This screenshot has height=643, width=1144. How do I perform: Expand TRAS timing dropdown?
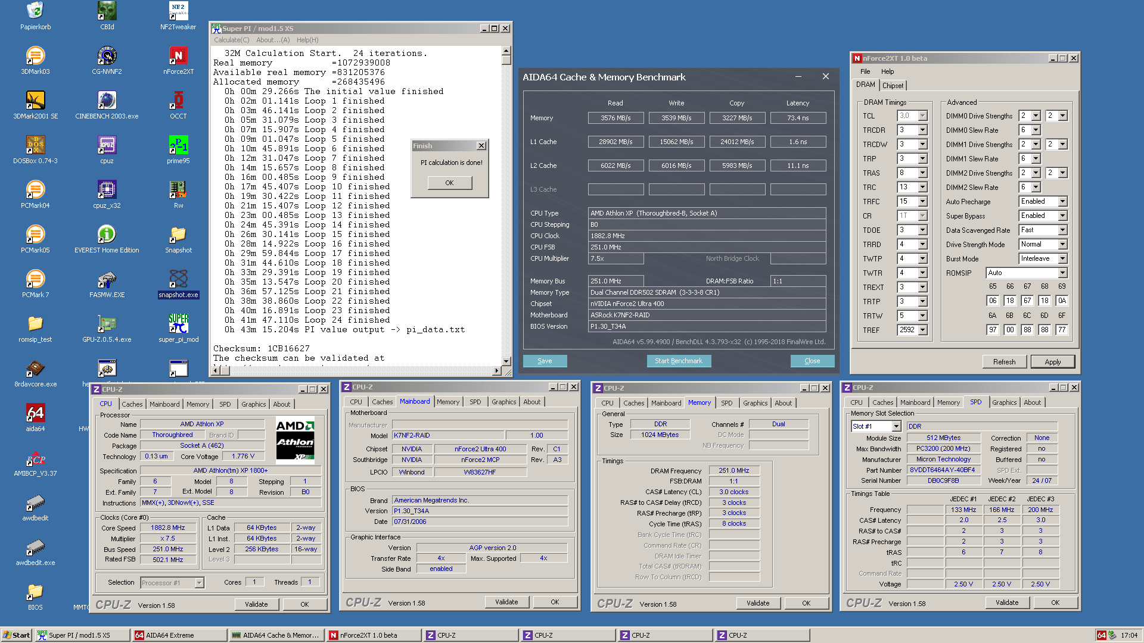pos(922,173)
